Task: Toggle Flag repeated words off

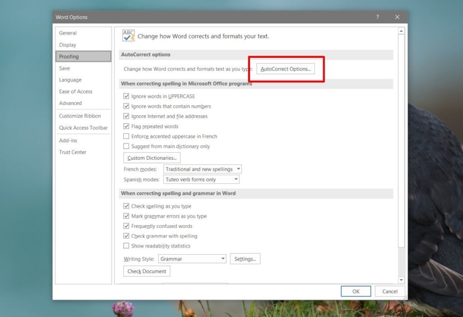Action: click(x=127, y=126)
